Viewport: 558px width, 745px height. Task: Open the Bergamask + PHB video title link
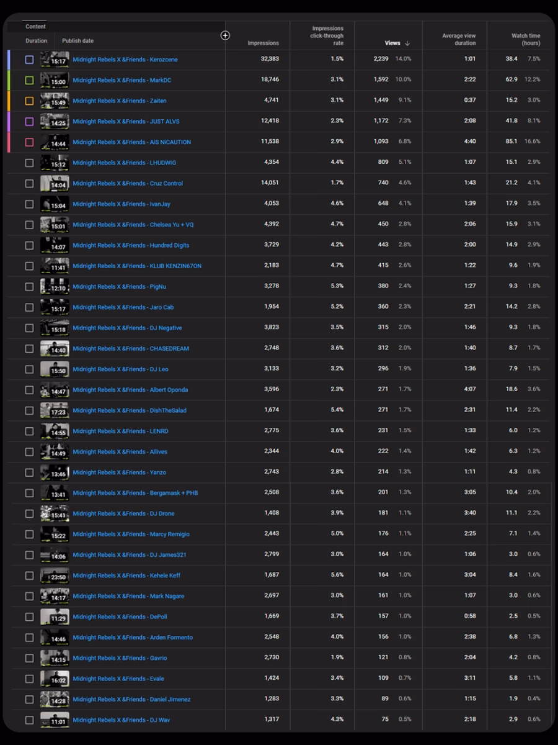pos(135,493)
